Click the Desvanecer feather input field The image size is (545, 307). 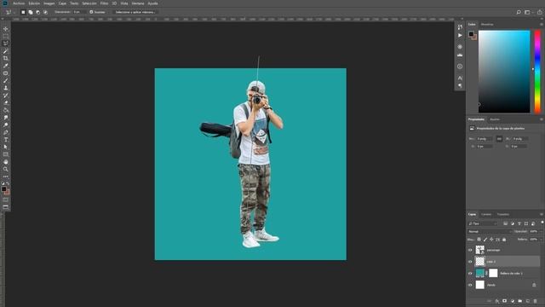[78, 12]
